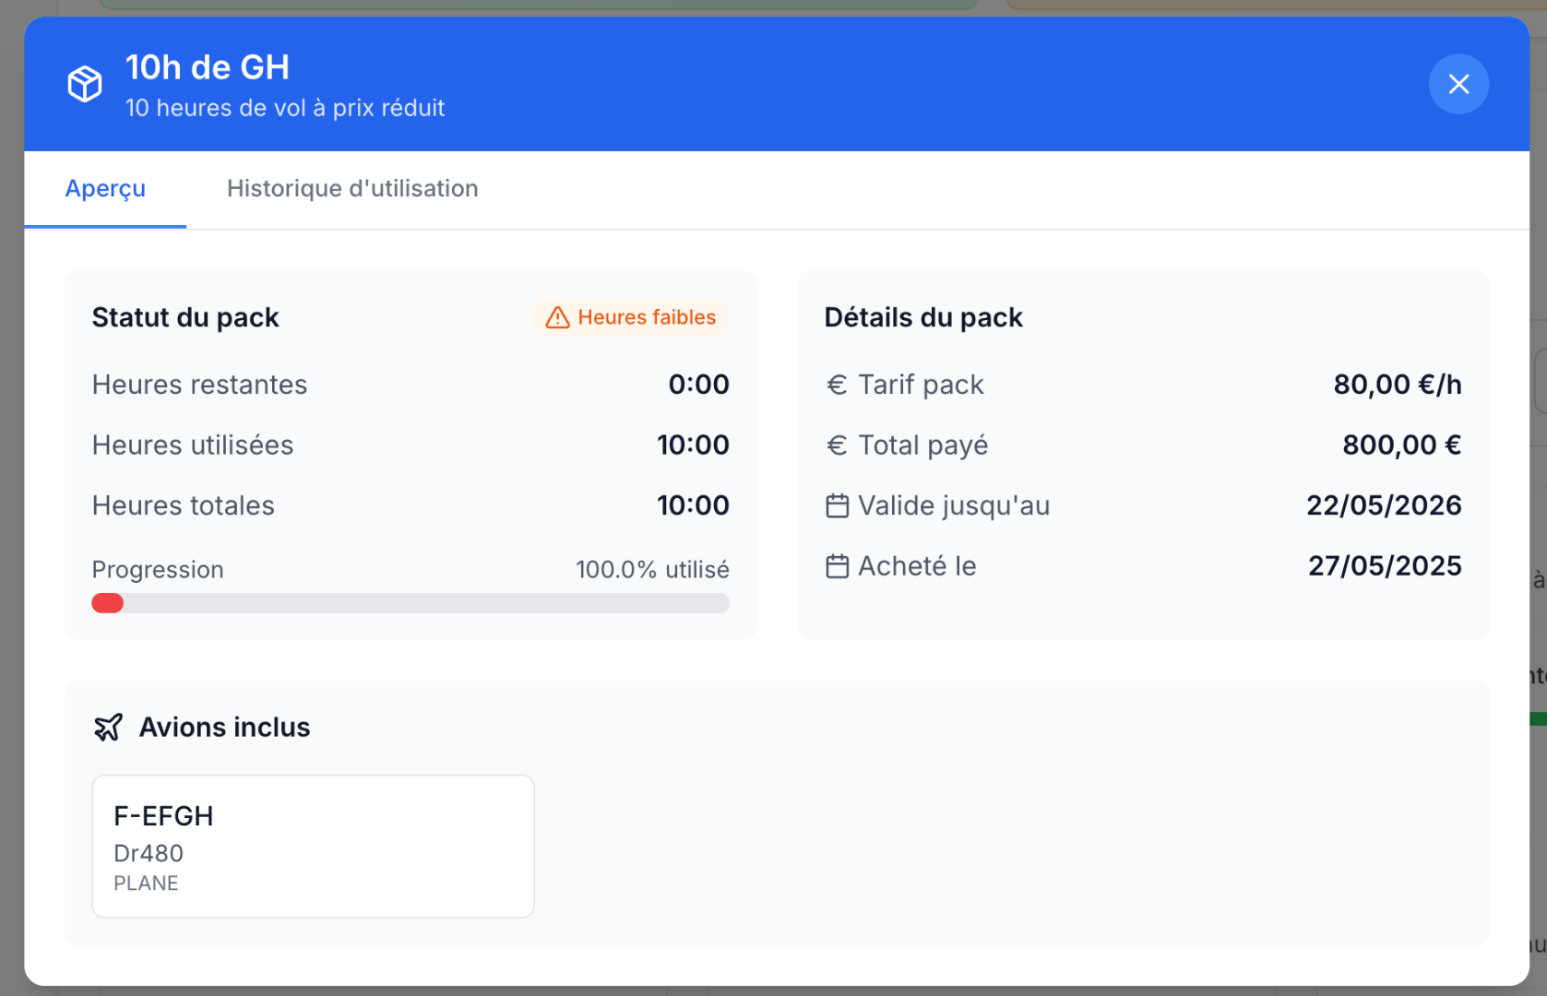Image resolution: width=1547 pixels, height=996 pixels.
Task: Click the F-EFGH aircraft card
Action: (x=312, y=846)
